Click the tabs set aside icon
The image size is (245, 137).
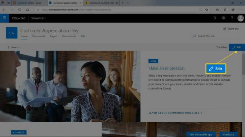[x=3, y=3]
